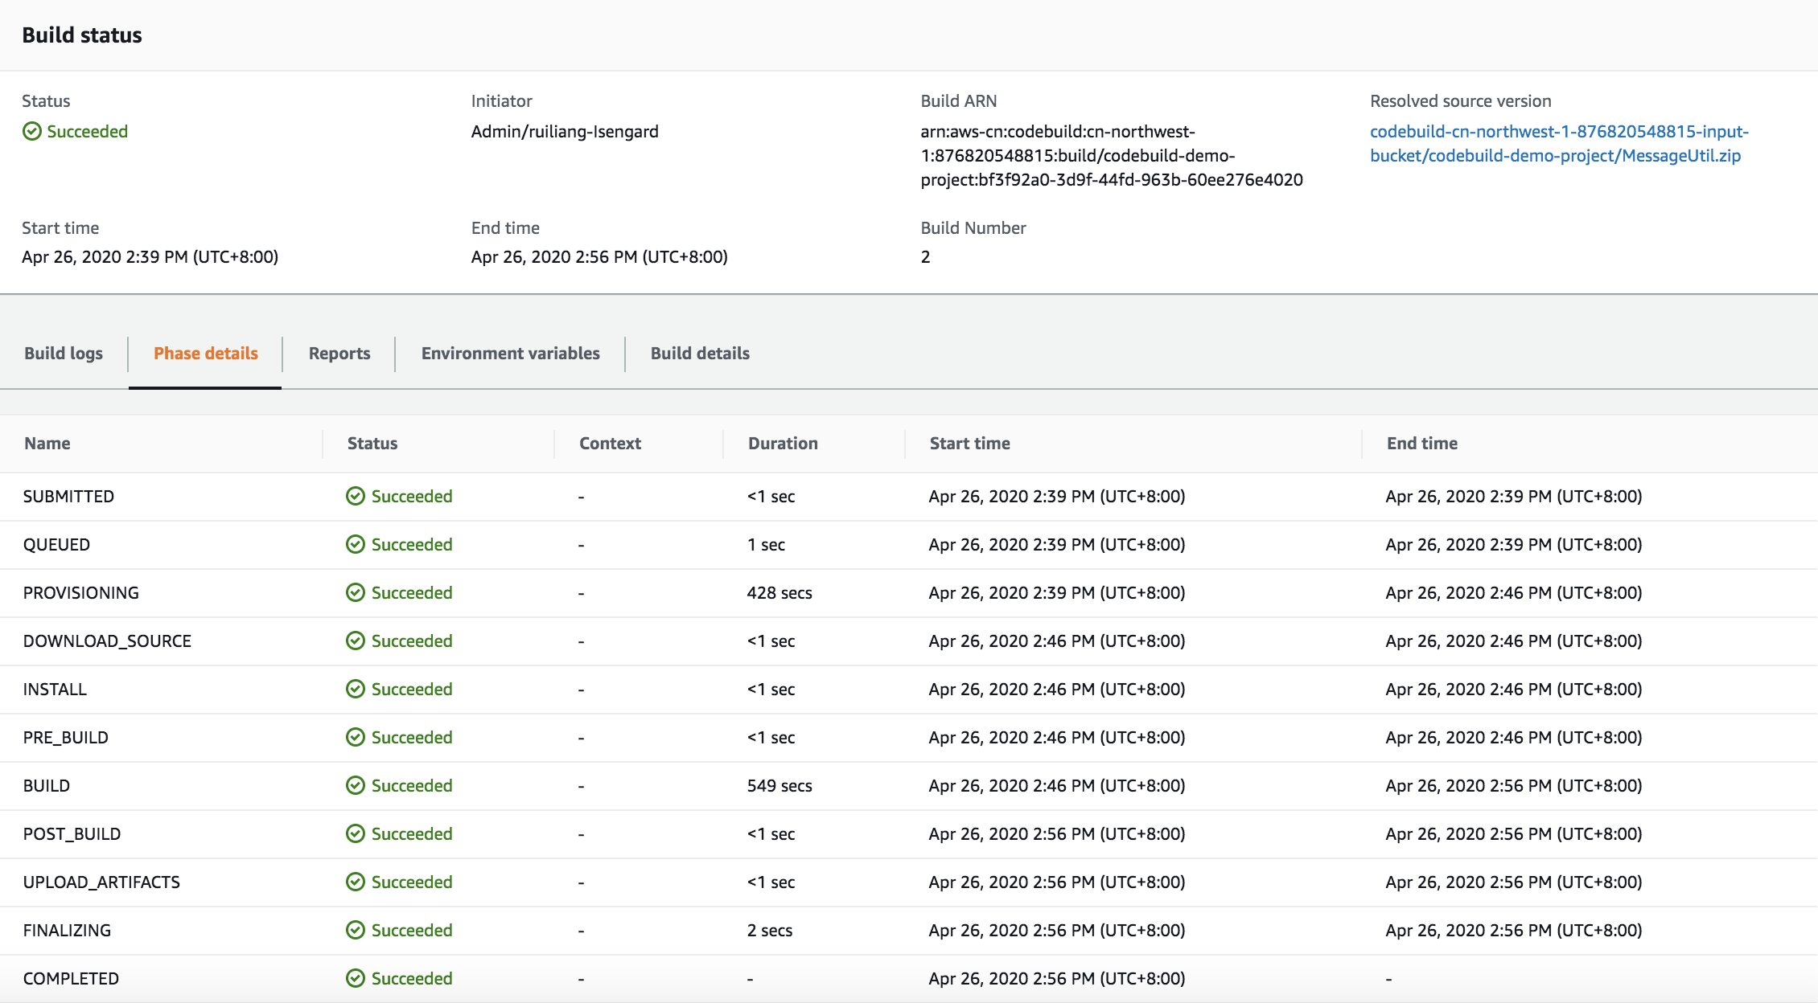Click the BUILD row success check icon
The width and height of the screenshot is (1818, 1003).
pyautogui.click(x=356, y=785)
